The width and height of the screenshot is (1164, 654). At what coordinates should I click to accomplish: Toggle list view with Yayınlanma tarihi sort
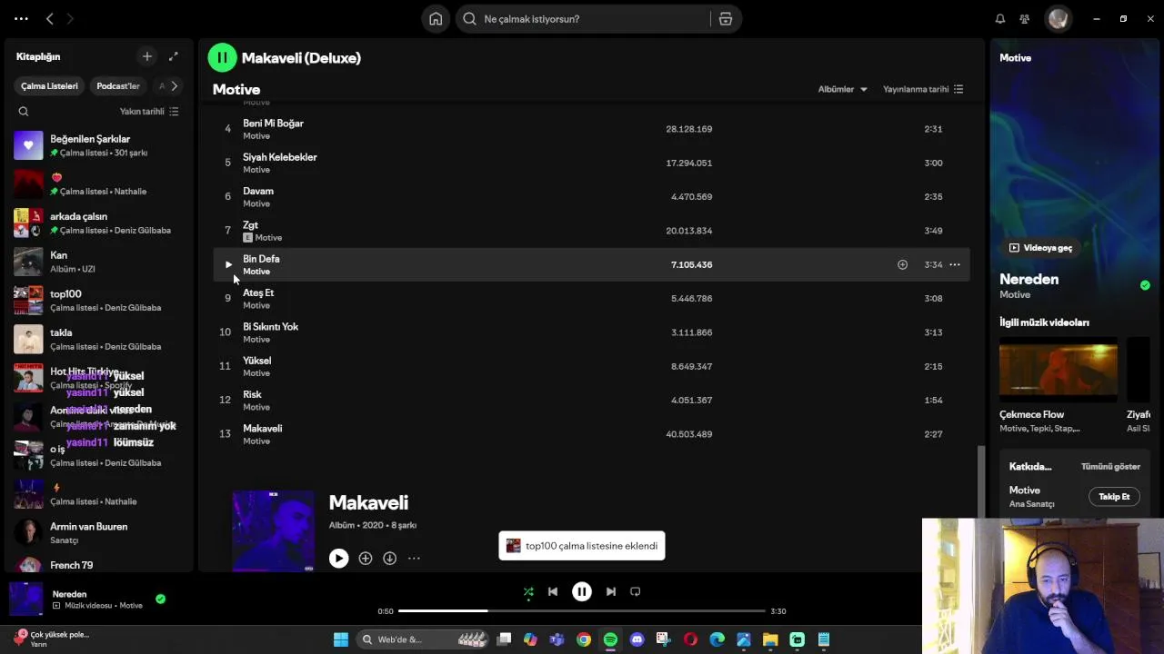pyautogui.click(x=923, y=89)
